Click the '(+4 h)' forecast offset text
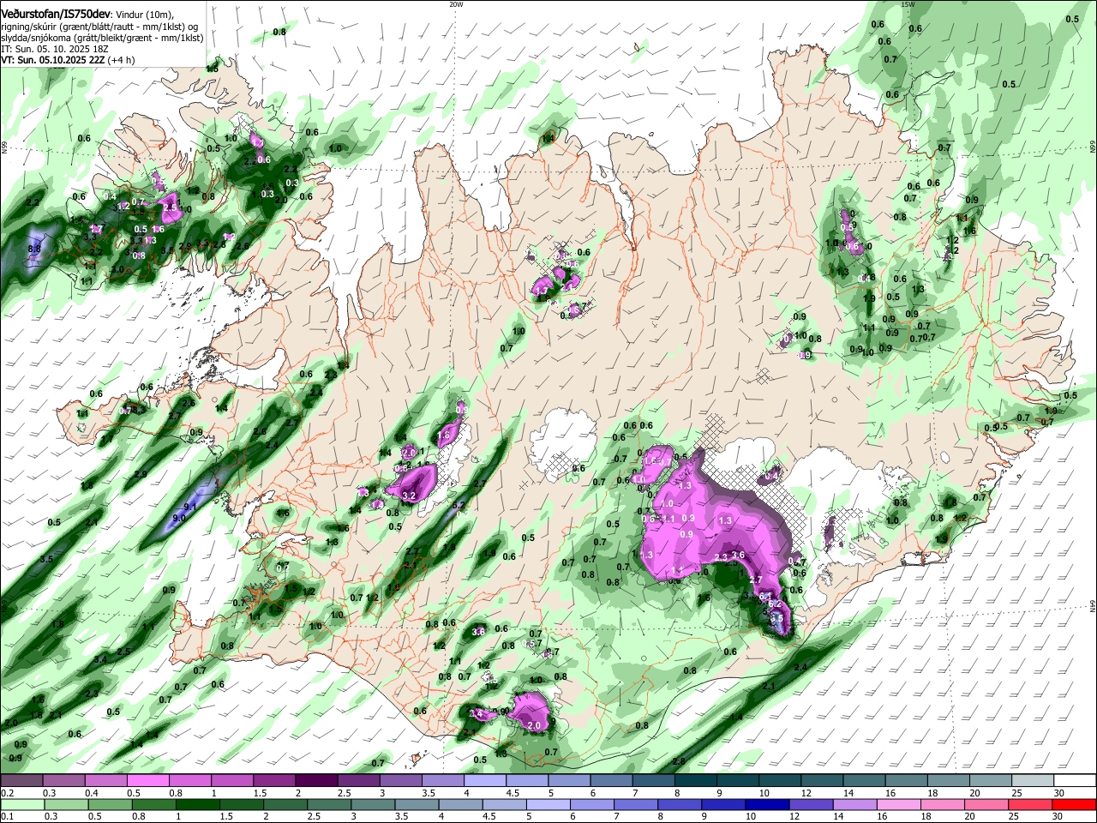Viewport: 1097px width, 823px height. 120,61
